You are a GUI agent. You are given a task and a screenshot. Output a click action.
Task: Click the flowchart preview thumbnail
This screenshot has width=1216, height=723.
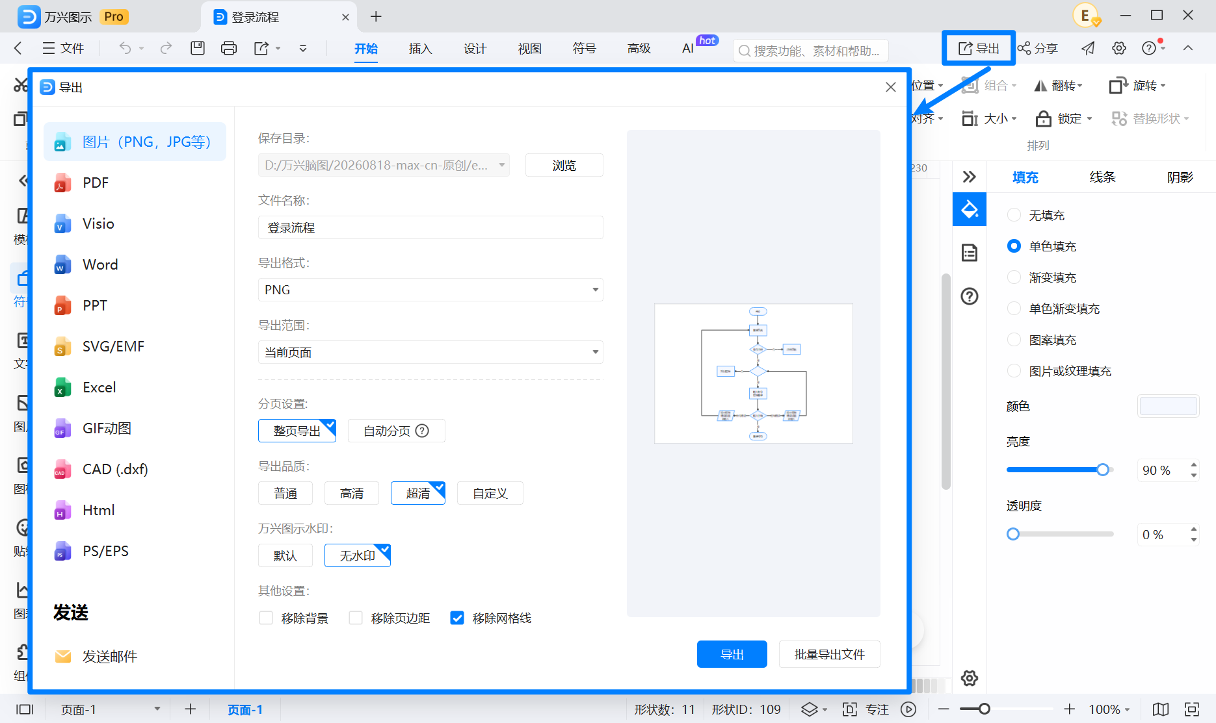[x=754, y=374]
